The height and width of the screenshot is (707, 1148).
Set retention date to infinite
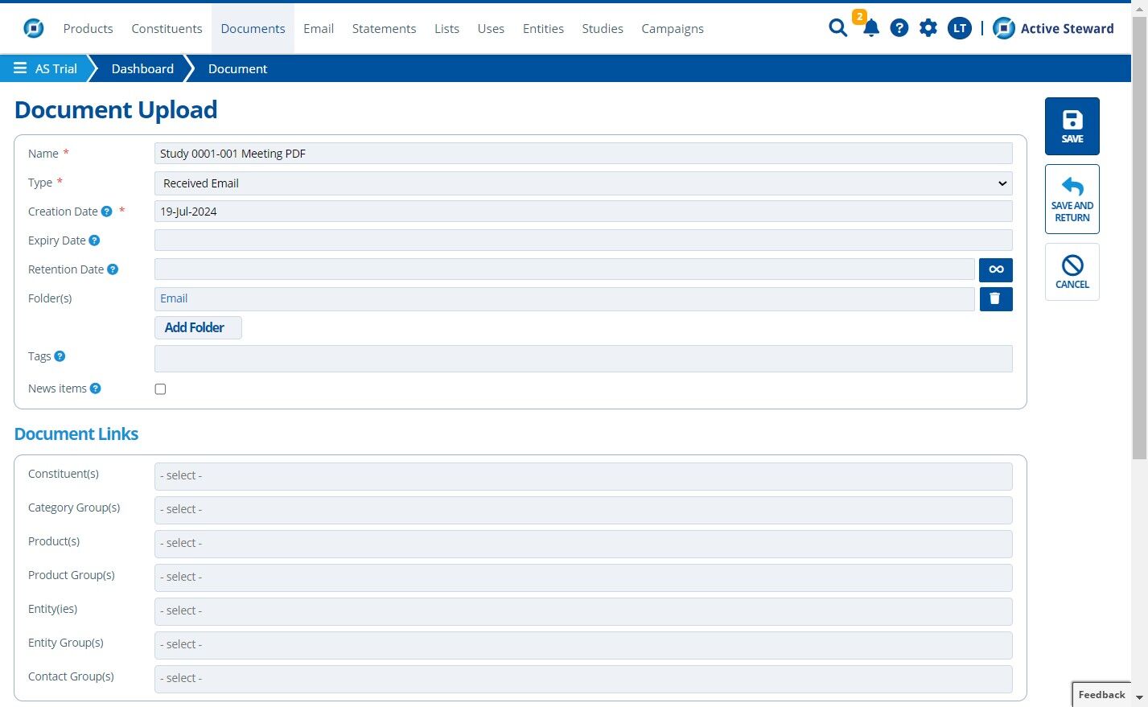tap(996, 269)
